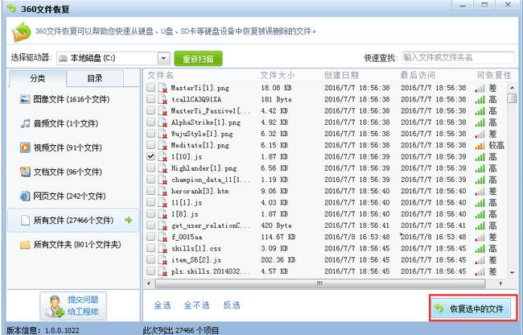This screenshot has height=335, width=523.
Task: Click the blank page icon beside 所有文件
Action: click(x=25, y=220)
